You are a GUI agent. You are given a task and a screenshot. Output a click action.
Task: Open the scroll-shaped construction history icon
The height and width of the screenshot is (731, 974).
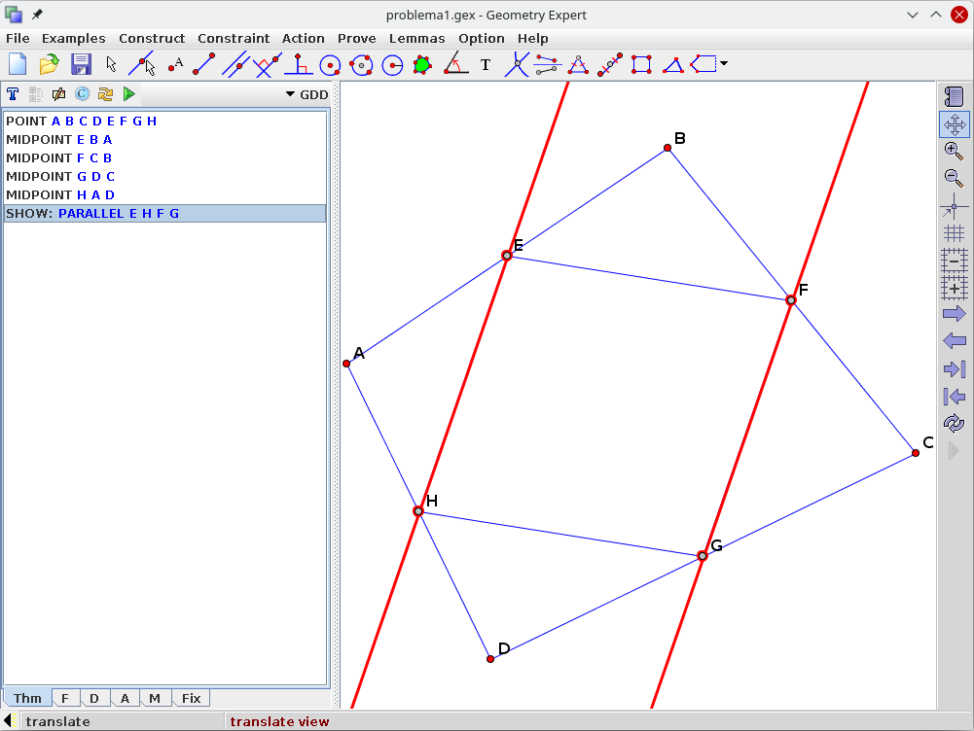point(955,96)
